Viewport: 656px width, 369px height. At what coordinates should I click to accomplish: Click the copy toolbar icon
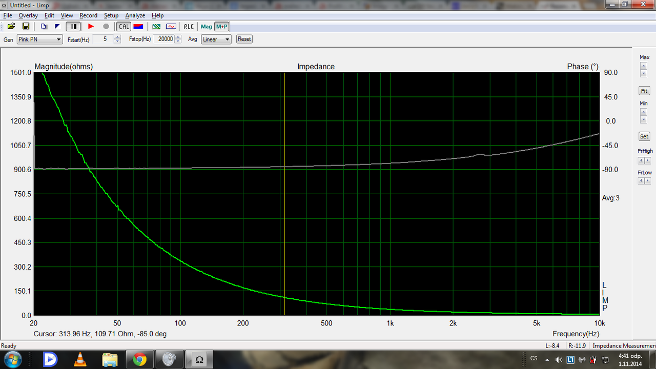[44, 26]
